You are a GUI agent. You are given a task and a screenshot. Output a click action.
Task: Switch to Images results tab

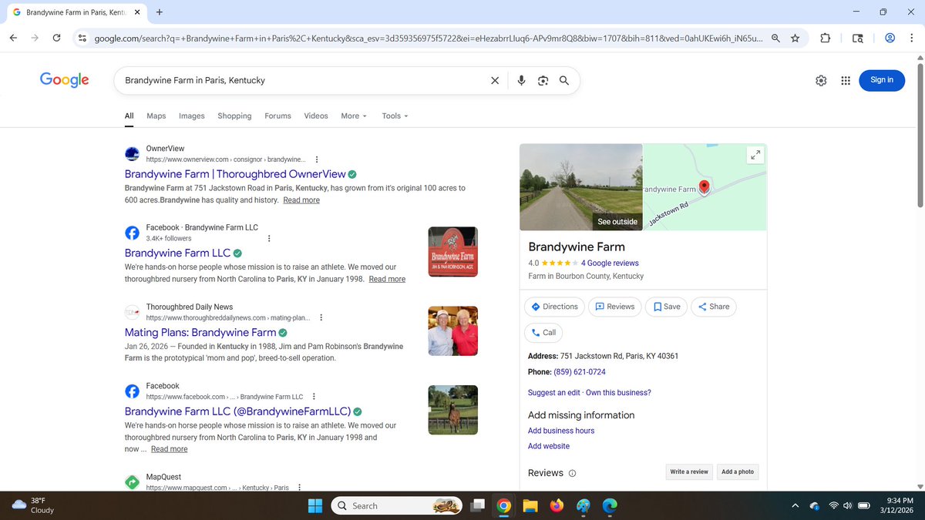tap(192, 116)
